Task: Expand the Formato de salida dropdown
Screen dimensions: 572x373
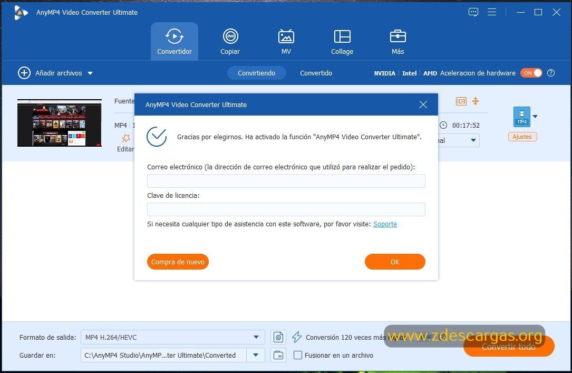Action: point(256,337)
